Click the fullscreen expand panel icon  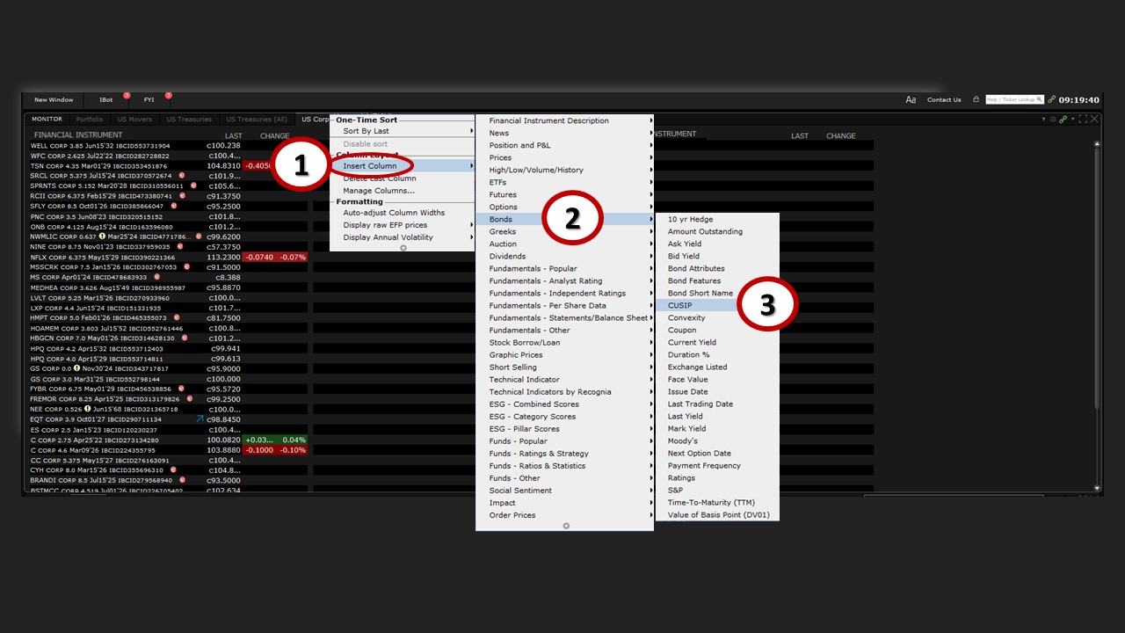point(1083,120)
